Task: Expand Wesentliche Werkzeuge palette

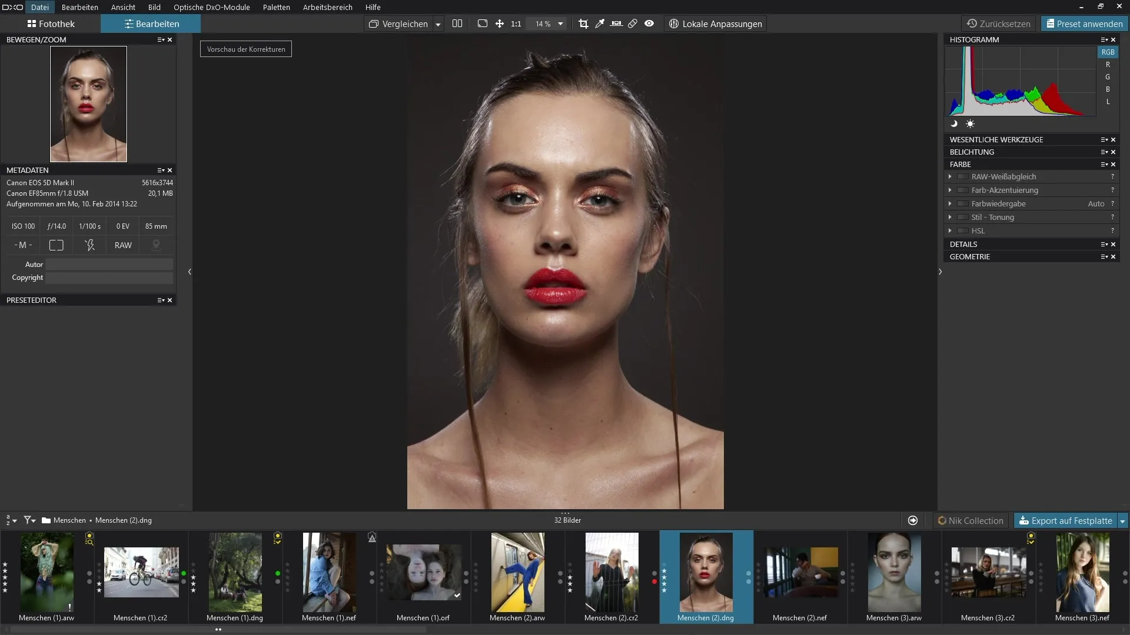Action: 996,139
